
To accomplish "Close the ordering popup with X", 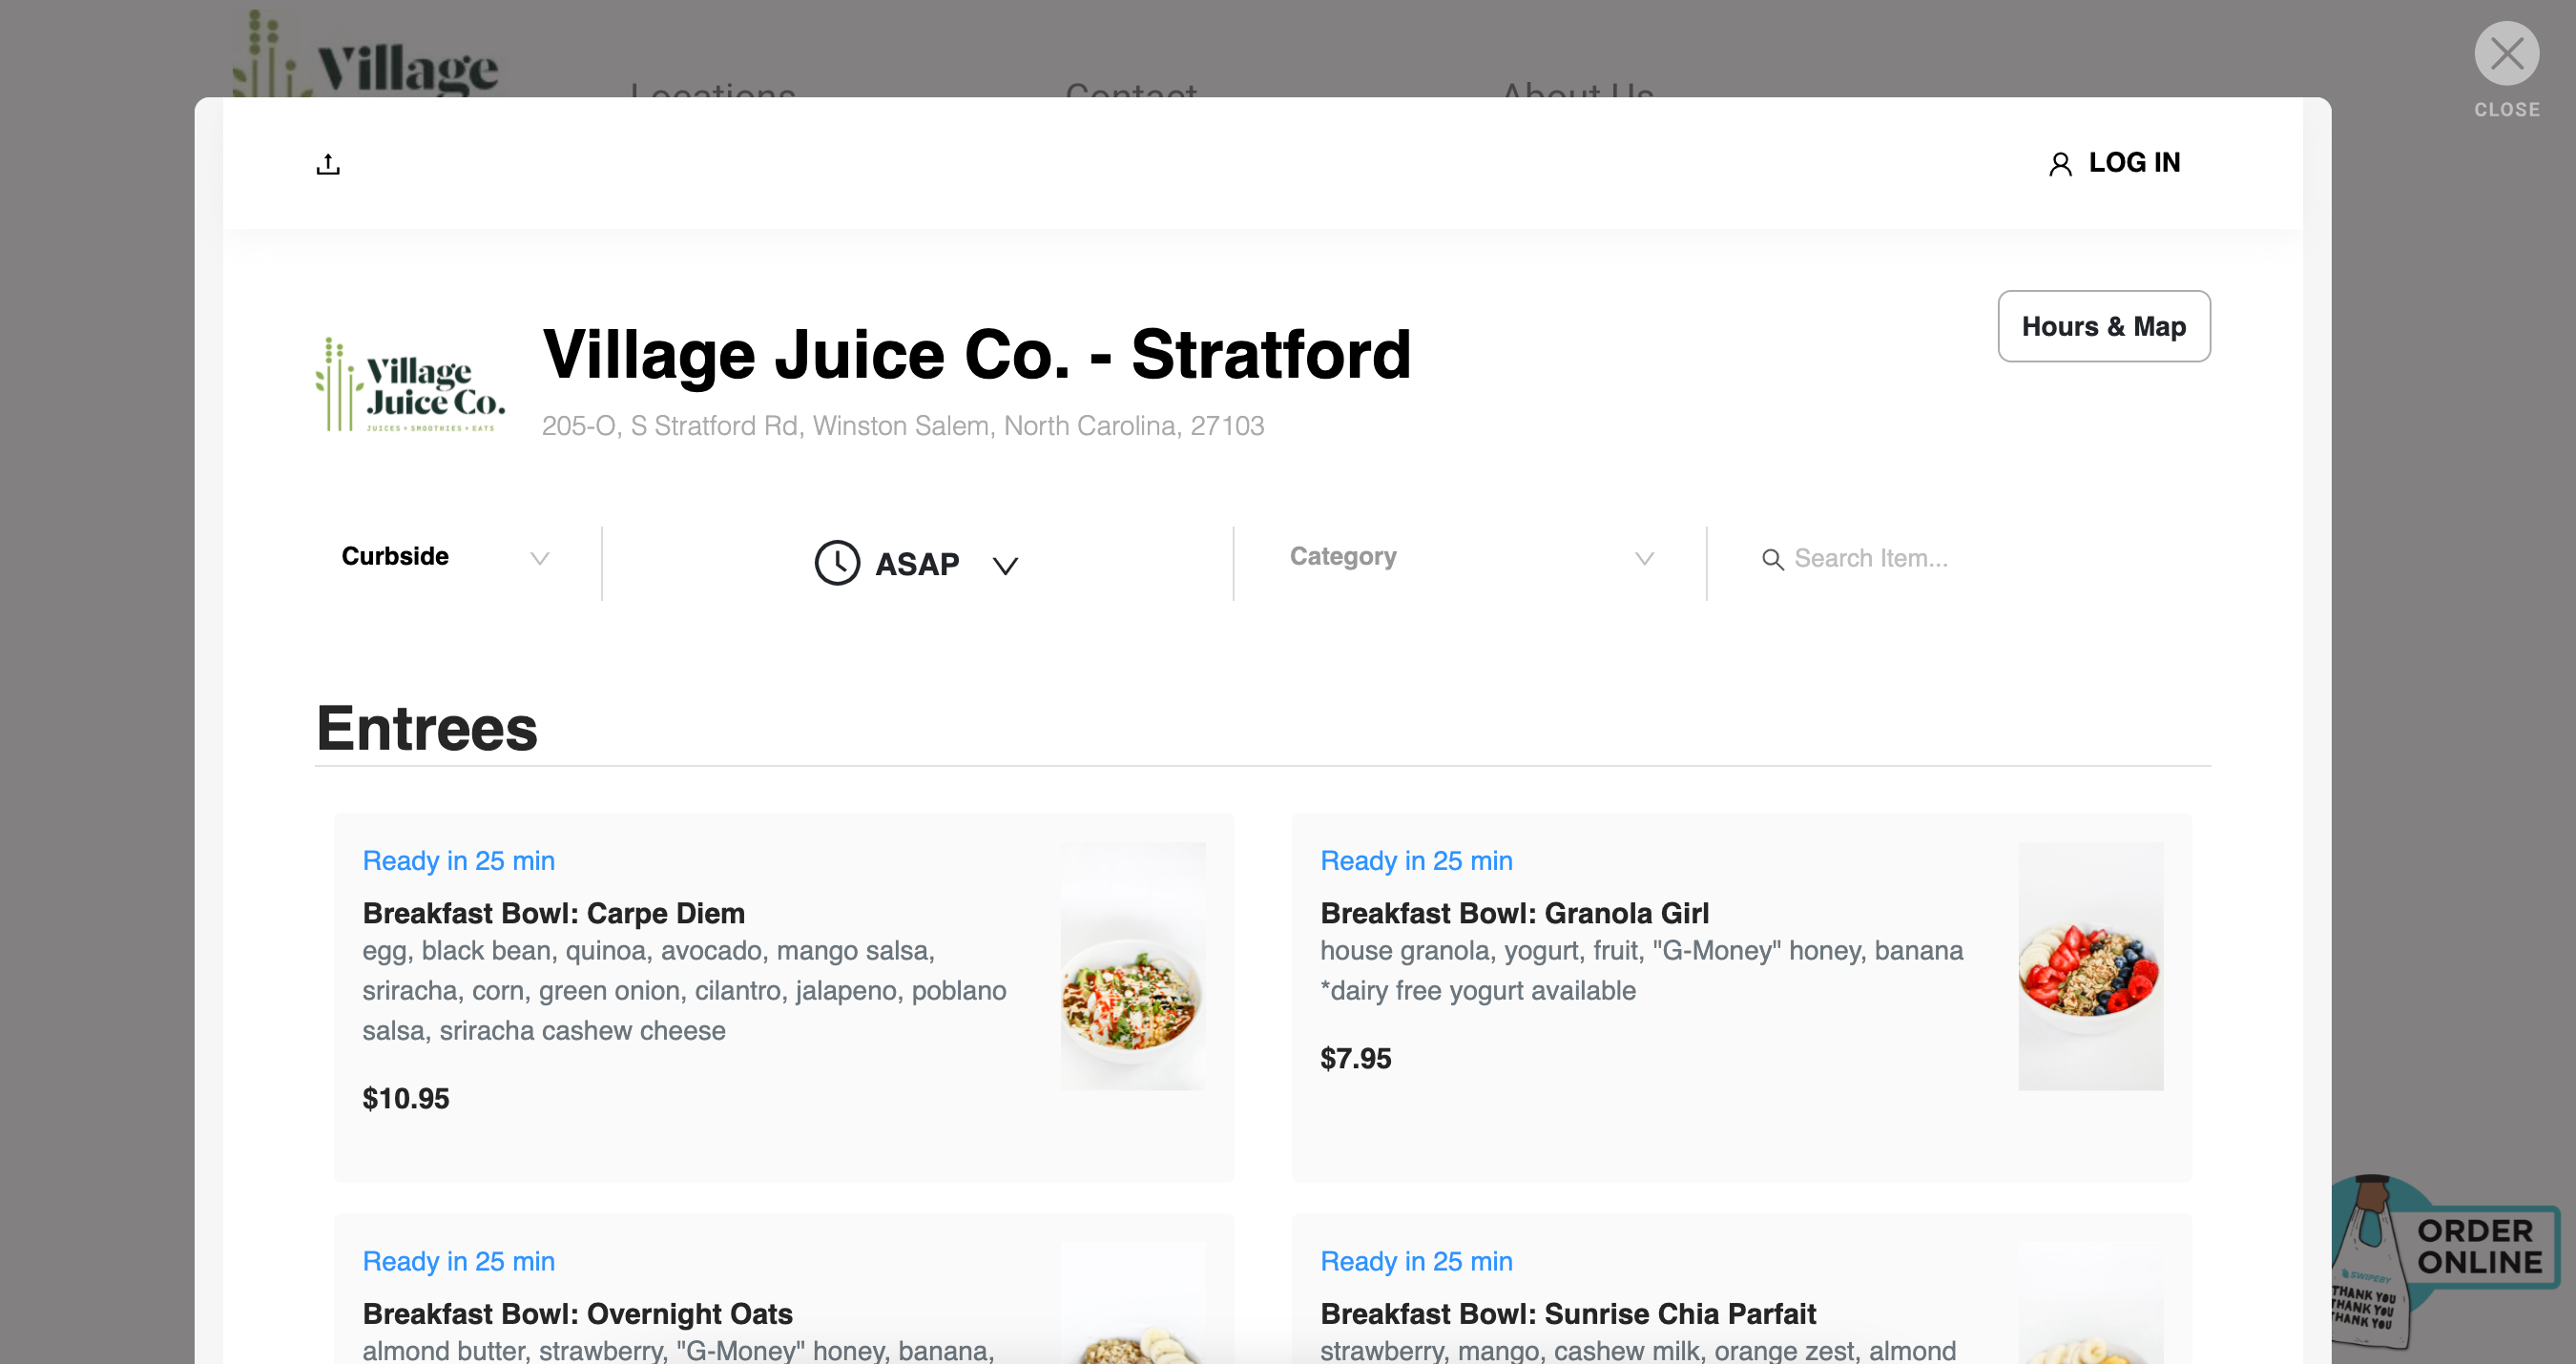I will pos(2506,54).
